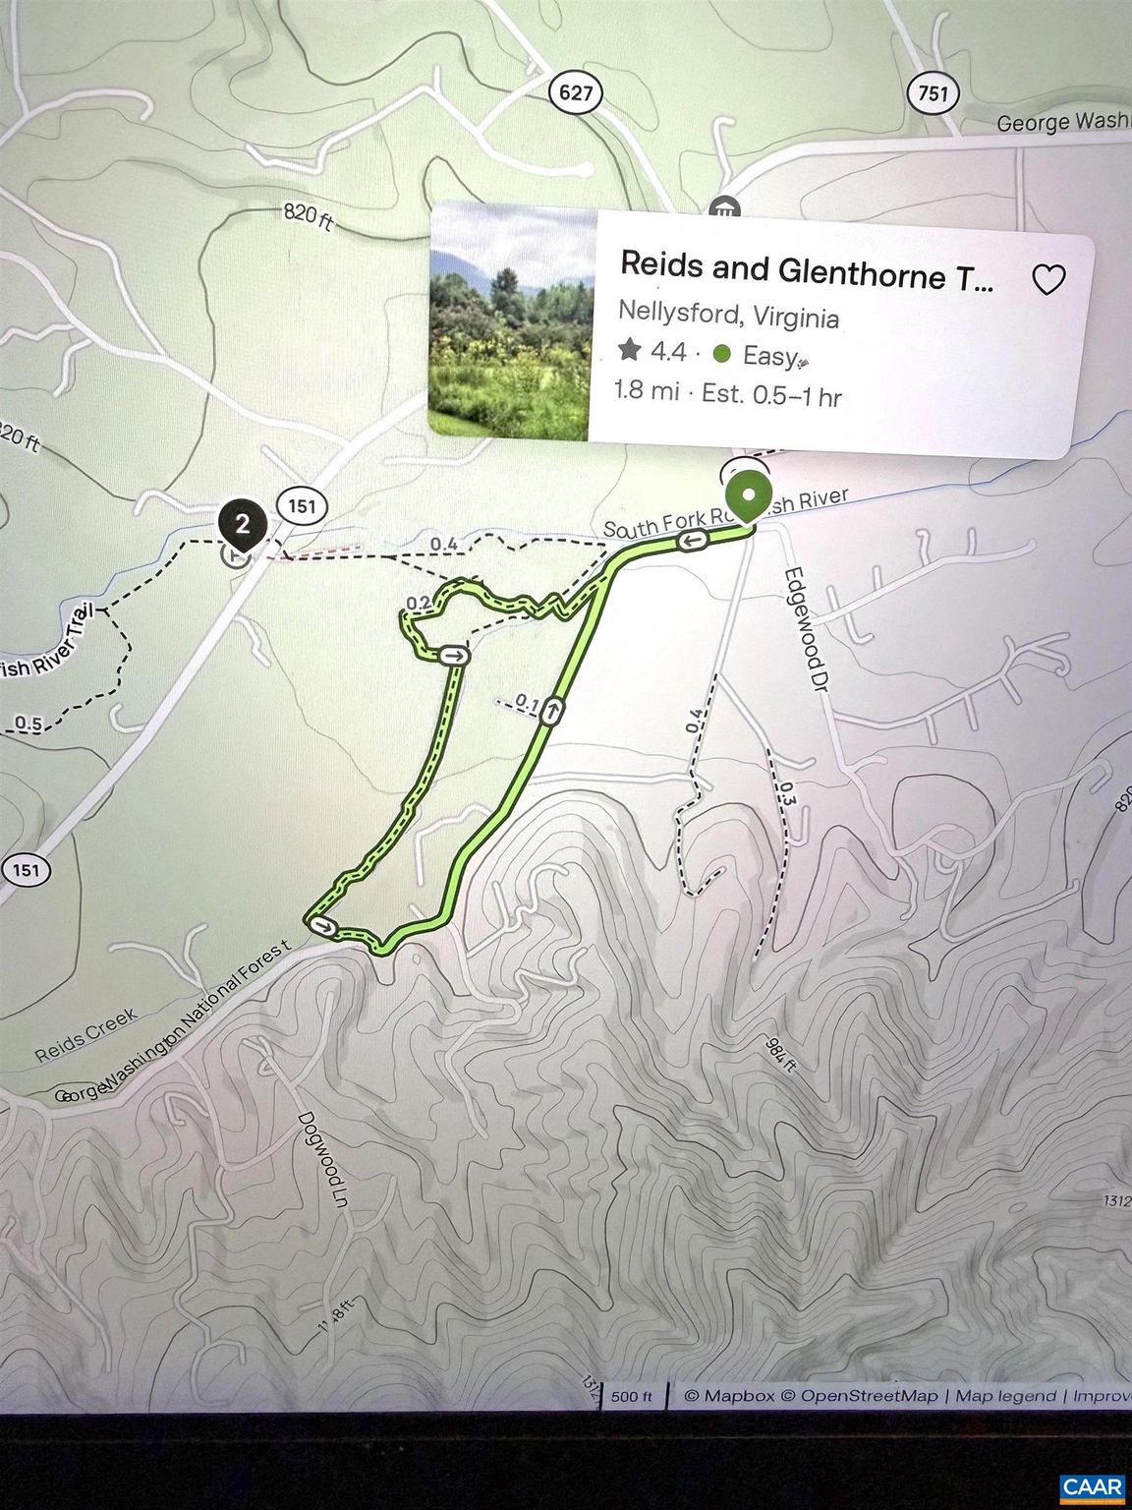Open the Map legend link
Viewport: 1132px width, 1510px height.
1004,1396
